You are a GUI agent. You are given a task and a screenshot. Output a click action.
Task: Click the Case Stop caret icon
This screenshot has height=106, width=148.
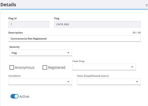[132, 67]
